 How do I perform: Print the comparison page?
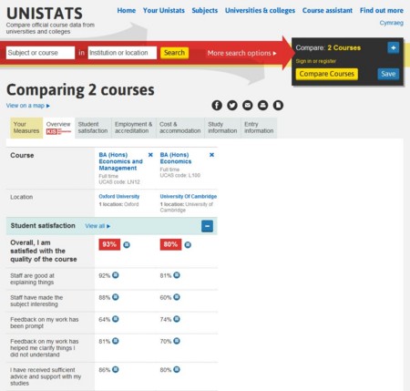pos(262,106)
